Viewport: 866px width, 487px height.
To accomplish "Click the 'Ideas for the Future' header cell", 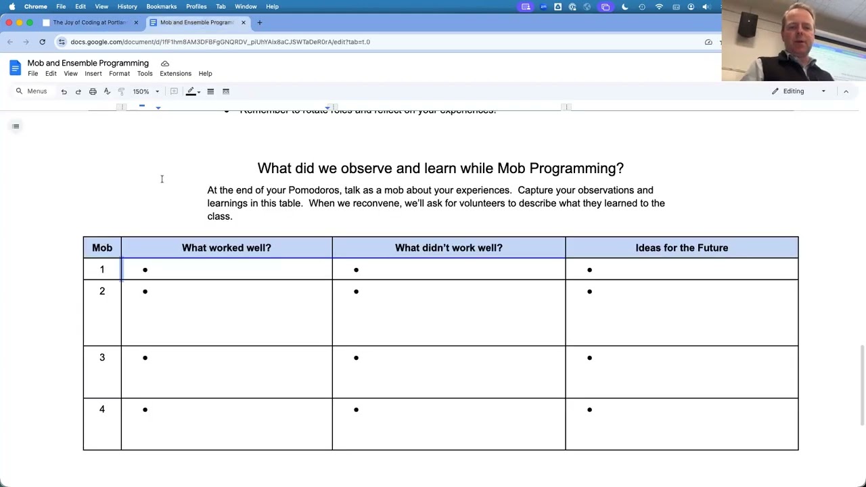I will tap(682, 248).
